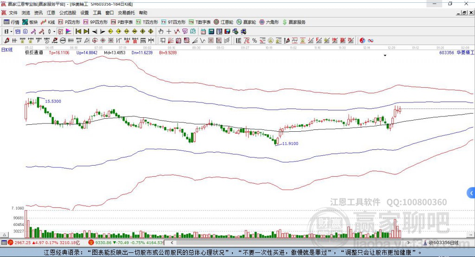Click horizontal scrollbar left arrow

[x=172, y=243]
